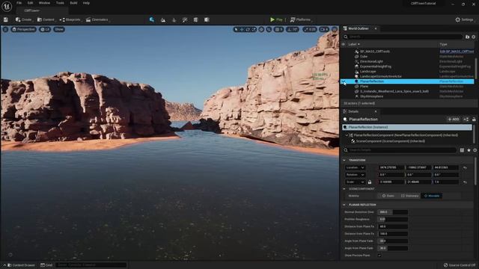
Task: Toggle the scale snap value in viewport
Action: (x=310, y=29)
